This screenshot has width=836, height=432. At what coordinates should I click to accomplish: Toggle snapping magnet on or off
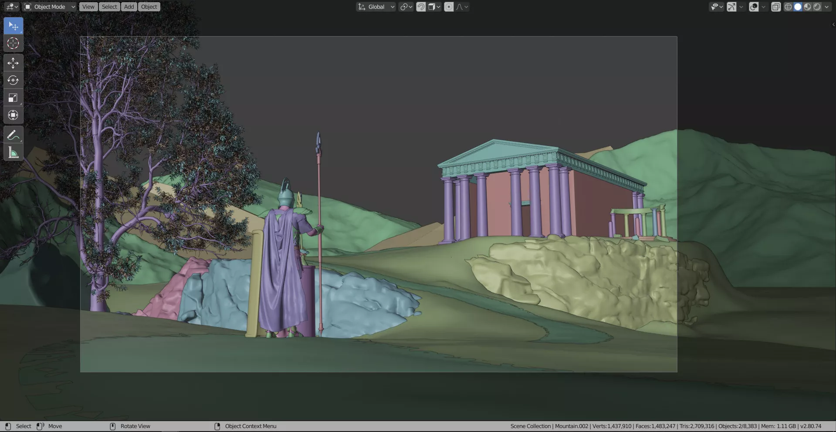click(421, 7)
